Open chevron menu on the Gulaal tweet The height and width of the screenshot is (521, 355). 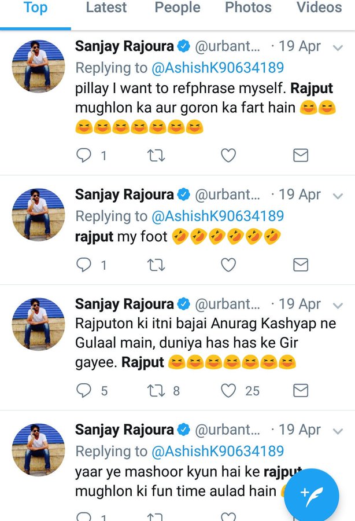[339, 305]
